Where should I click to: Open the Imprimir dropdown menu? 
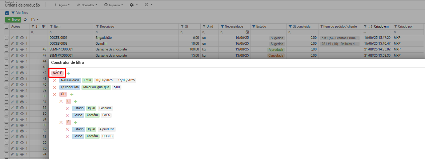pos(114,5)
